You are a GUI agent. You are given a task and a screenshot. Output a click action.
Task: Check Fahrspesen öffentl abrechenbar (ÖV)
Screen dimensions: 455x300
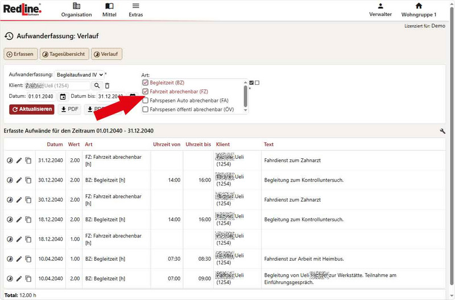click(146, 109)
